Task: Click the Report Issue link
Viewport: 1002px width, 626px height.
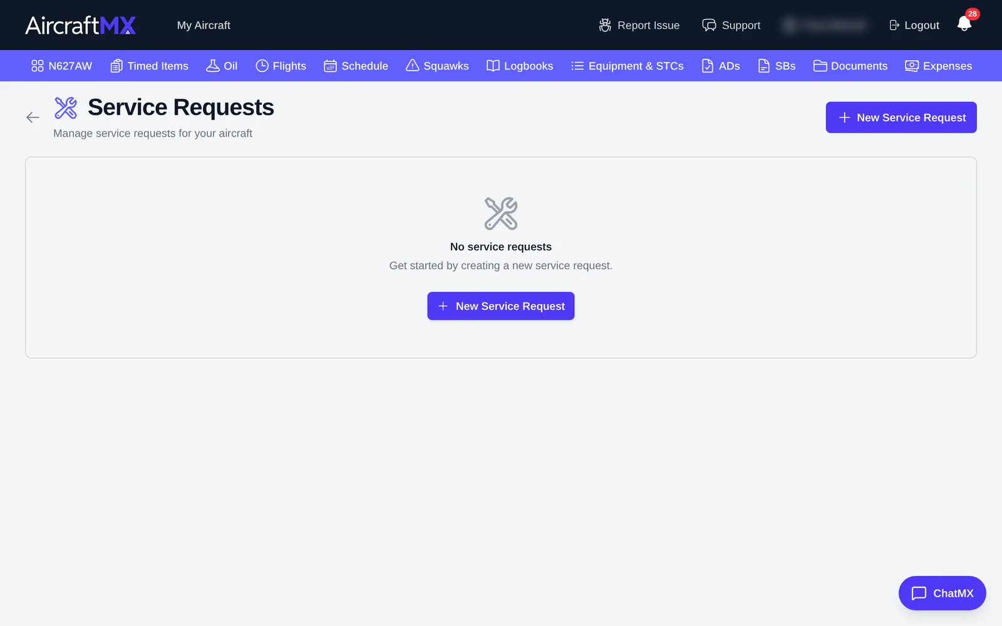Action: (639, 25)
